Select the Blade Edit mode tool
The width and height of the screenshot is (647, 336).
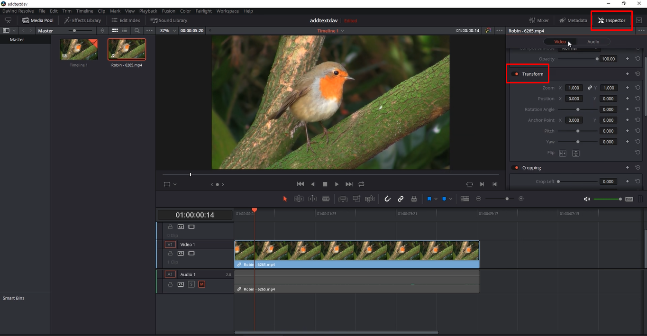(x=326, y=199)
